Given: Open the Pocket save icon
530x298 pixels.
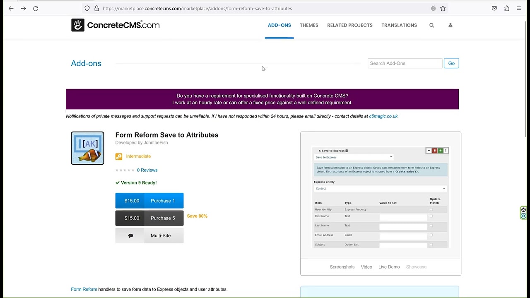Looking at the screenshot, I should (x=494, y=8).
